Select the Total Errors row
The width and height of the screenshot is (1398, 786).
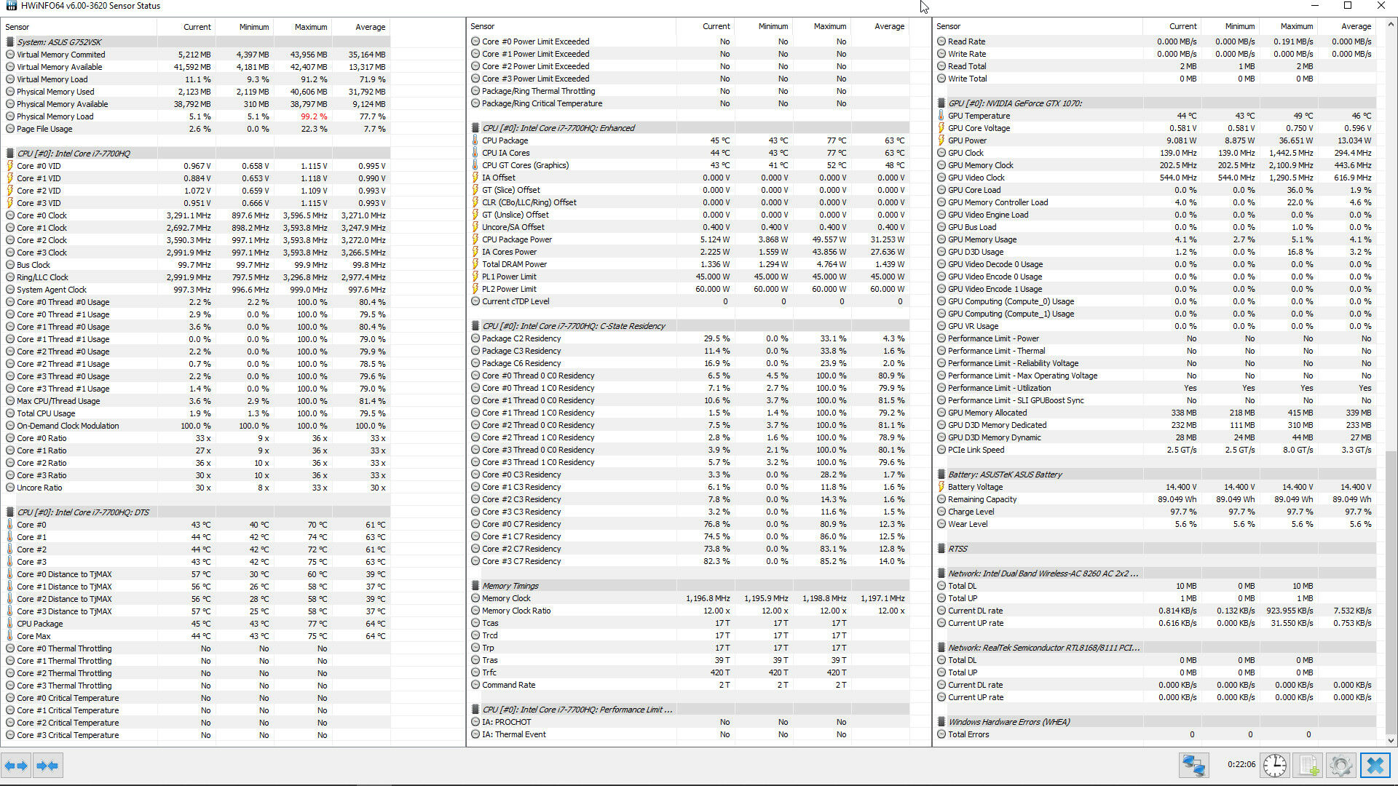(1156, 734)
